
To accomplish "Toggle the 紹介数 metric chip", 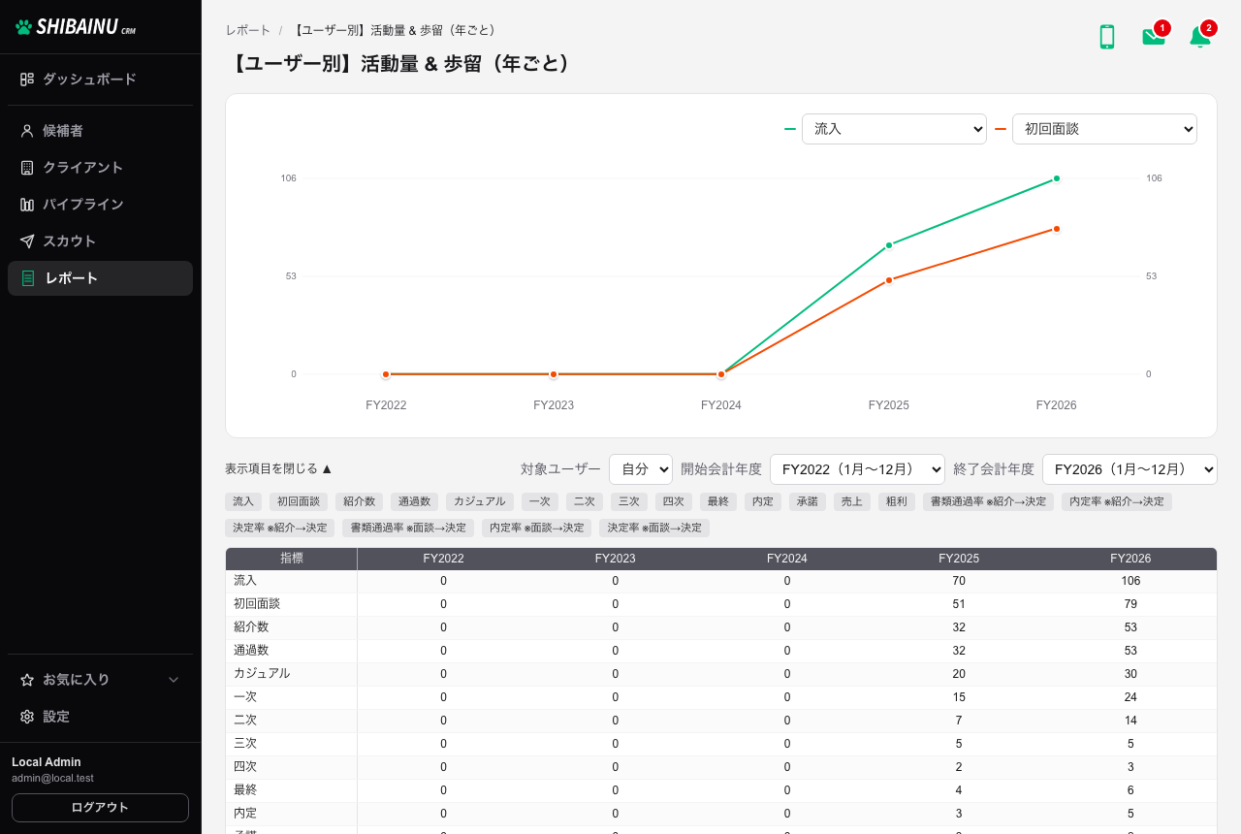I will pyautogui.click(x=359, y=501).
